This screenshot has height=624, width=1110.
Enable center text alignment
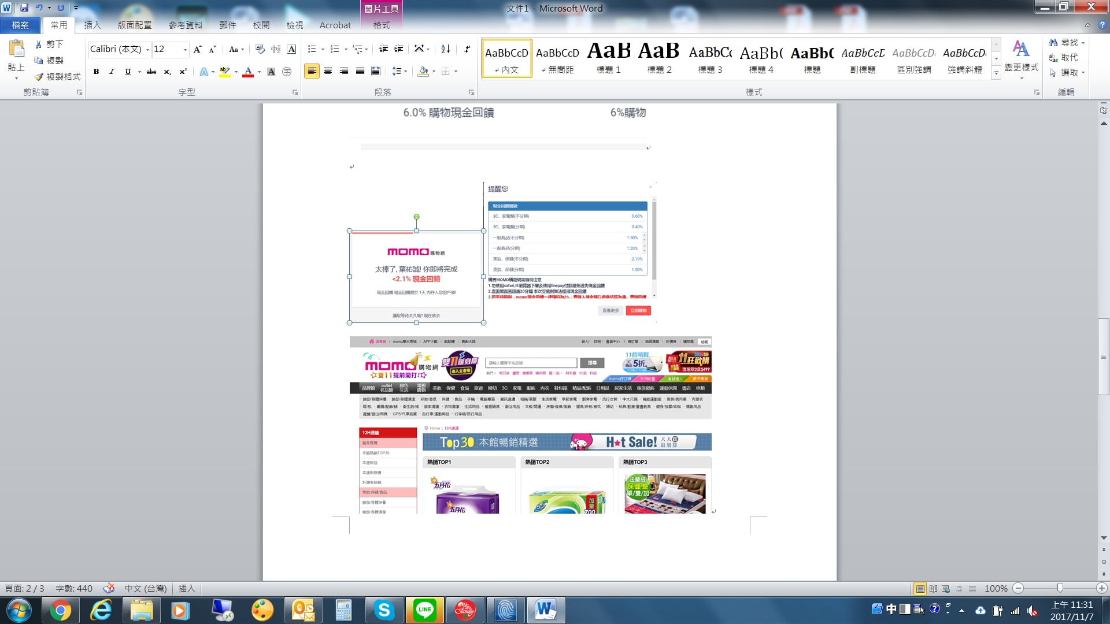click(x=328, y=71)
